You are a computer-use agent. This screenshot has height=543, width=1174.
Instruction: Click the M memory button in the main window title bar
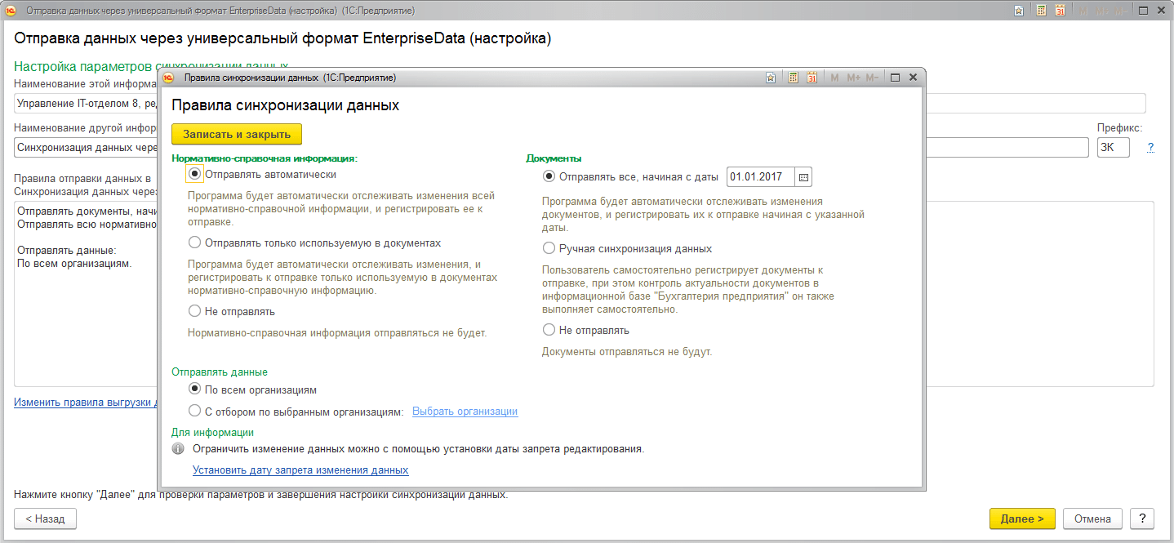(1083, 11)
